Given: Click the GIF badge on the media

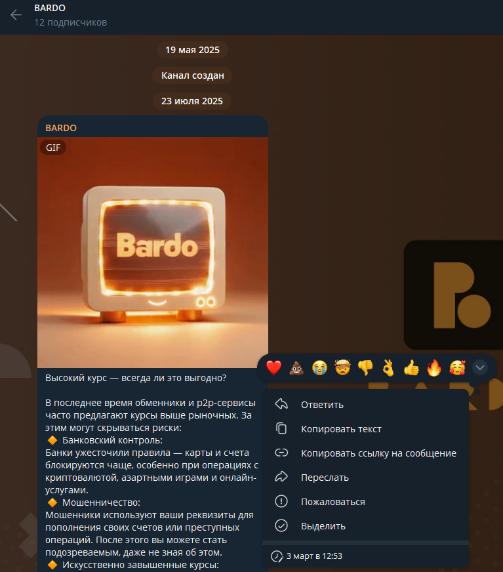Looking at the screenshot, I should (53, 148).
